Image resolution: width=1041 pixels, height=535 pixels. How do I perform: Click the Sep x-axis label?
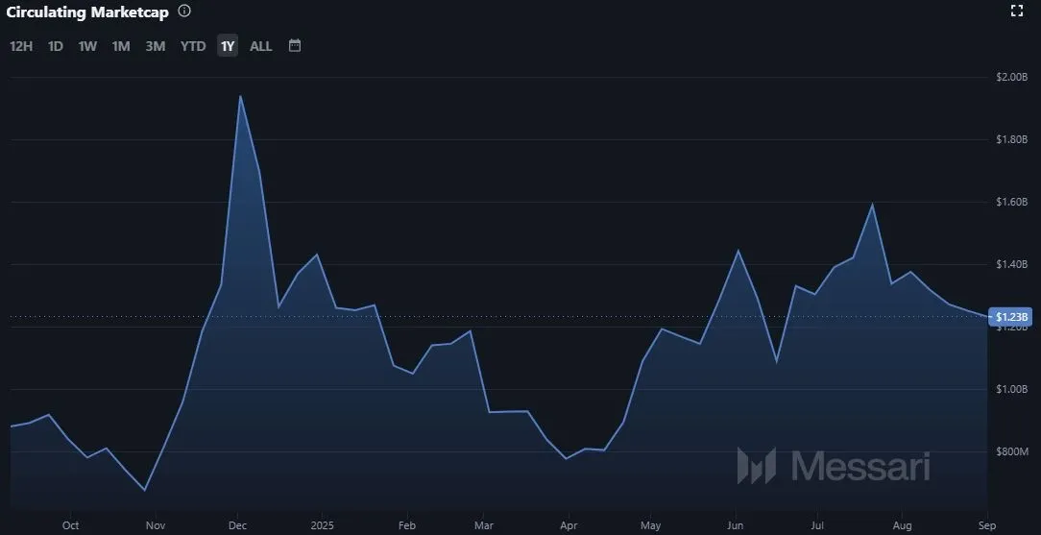[x=987, y=525]
